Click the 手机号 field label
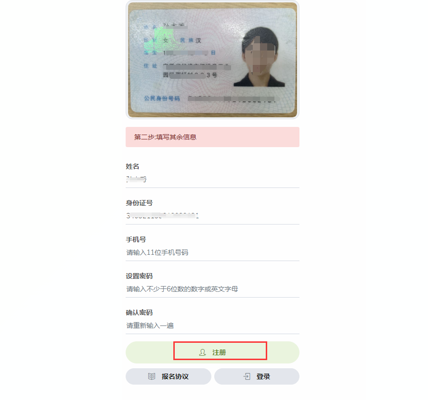The width and height of the screenshot is (428, 400). point(136,239)
